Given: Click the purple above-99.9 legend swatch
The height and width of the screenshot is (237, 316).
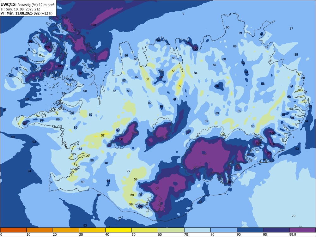Looking at the screenshot, I should tap(302, 230).
